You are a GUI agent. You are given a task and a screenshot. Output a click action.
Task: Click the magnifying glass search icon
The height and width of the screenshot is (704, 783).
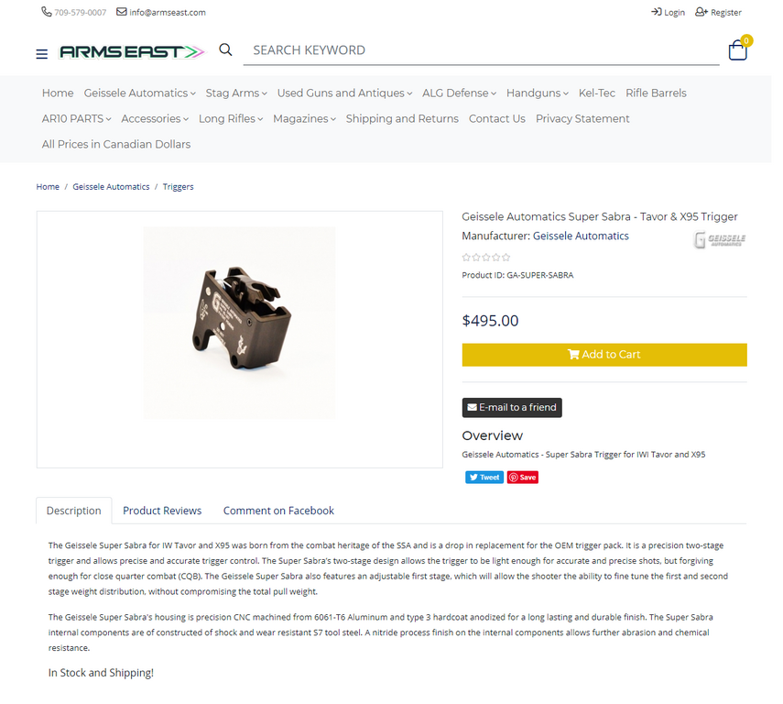click(225, 49)
